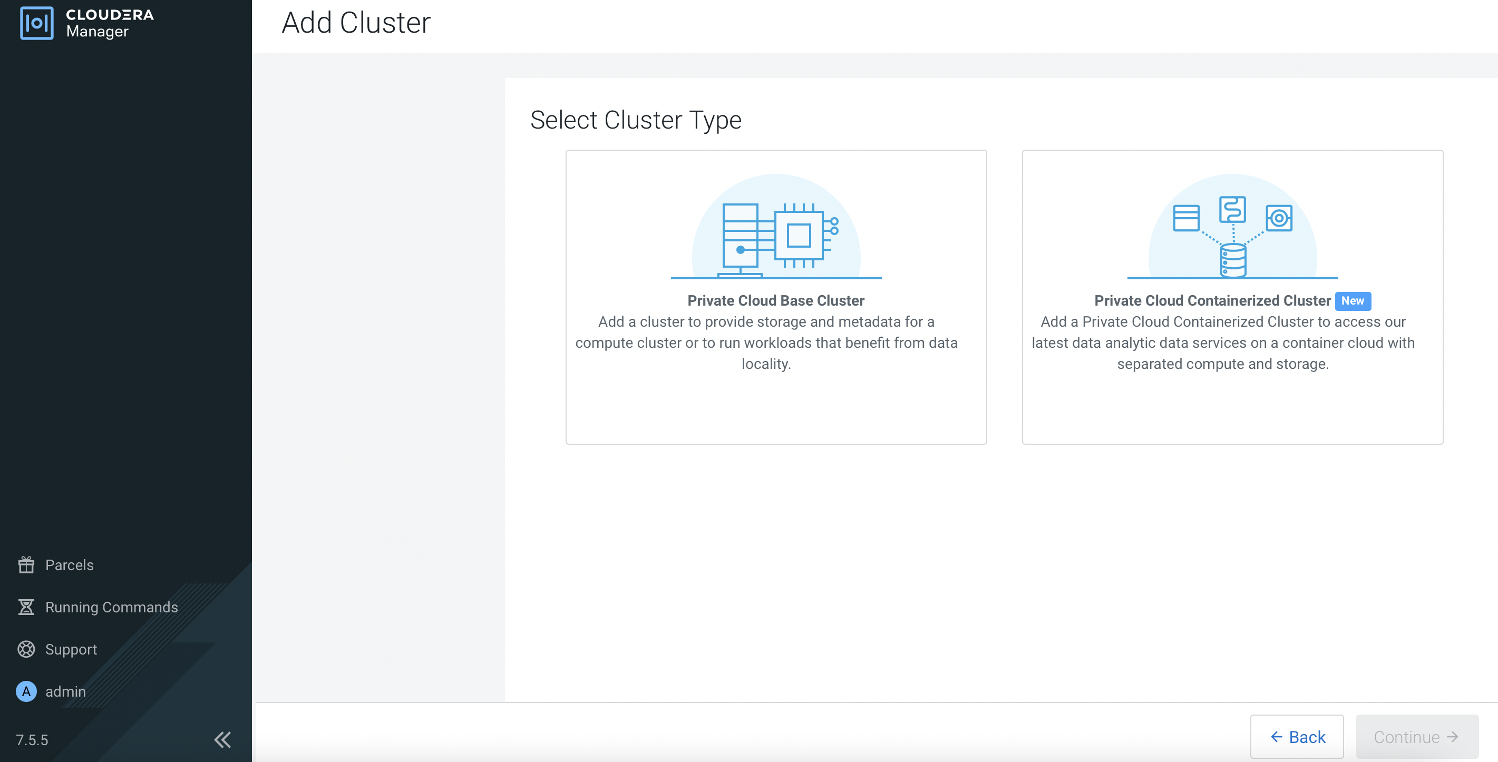Screen dimensions: 1498x762
Task: Open Parcels from the sidebar
Action: pos(69,564)
